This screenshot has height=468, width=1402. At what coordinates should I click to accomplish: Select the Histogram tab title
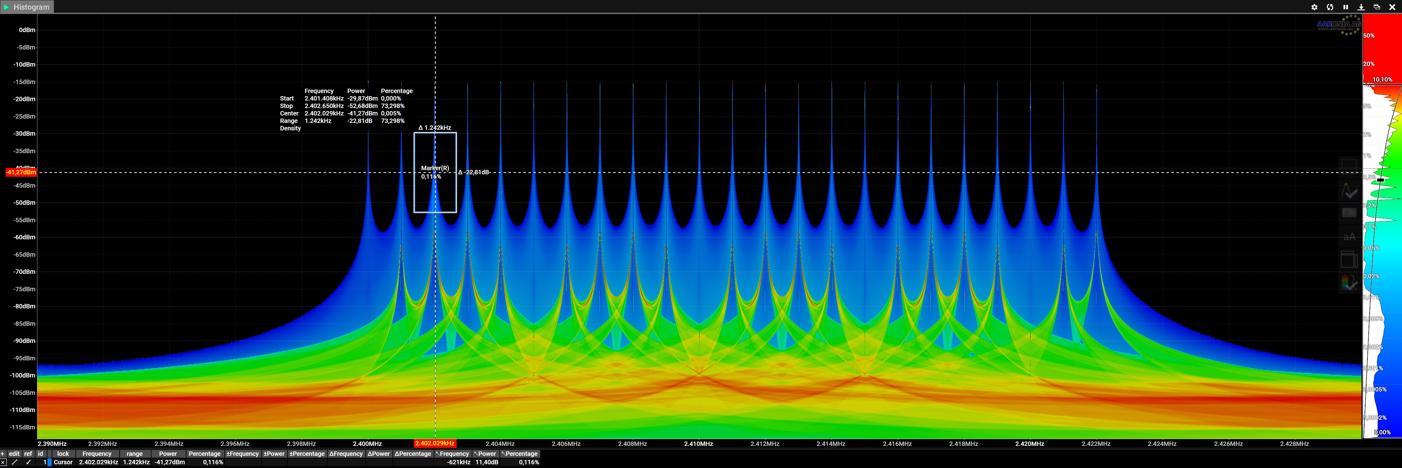tap(31, 7)
